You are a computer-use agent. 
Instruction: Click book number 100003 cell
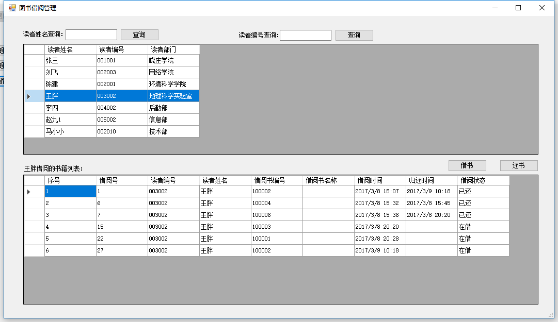[x=277, y=227]
